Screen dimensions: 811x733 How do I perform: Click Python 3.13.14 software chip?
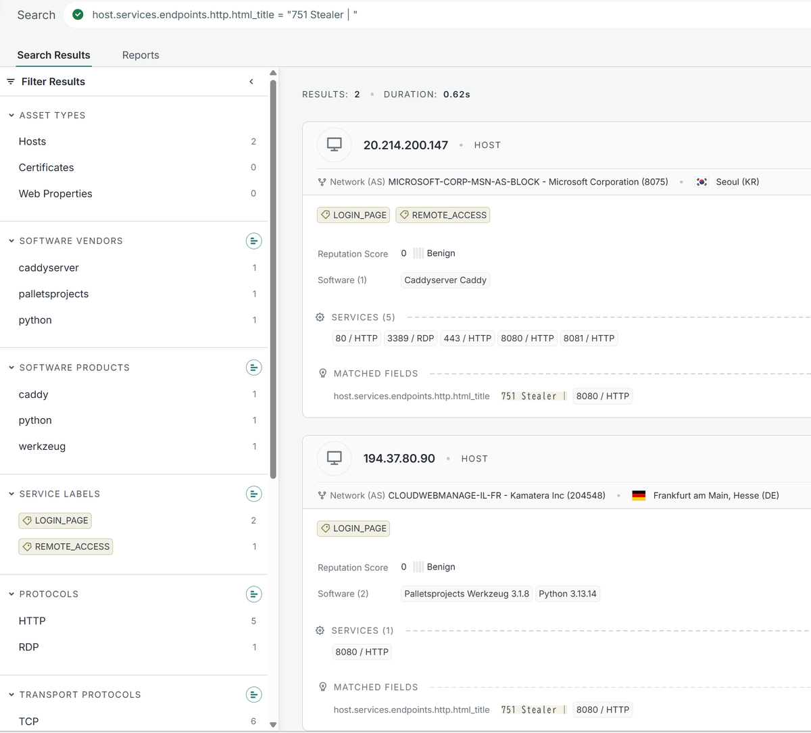[x=568, y=594]
